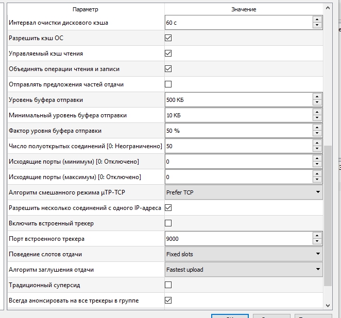Uncheck 'Управляемый кэш чтения' option

pyautogui.click(x=168, y=54)
